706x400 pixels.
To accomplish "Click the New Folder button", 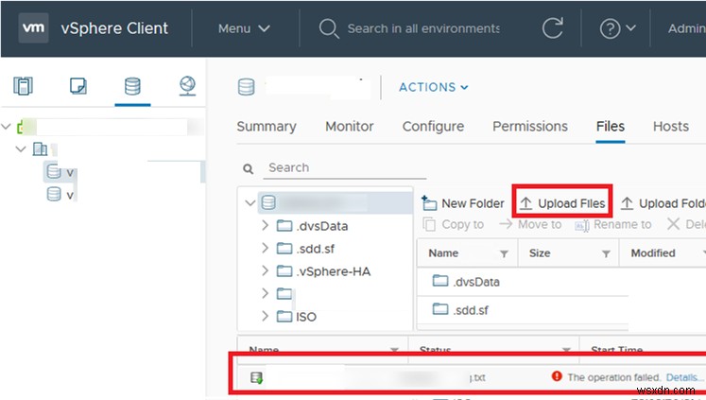I will (463, 203).
